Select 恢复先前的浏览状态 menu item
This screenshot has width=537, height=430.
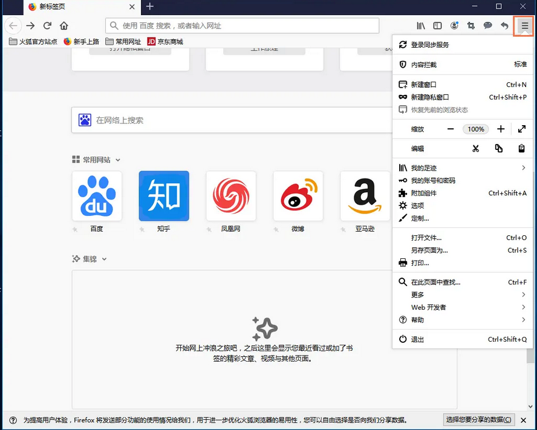463,110
